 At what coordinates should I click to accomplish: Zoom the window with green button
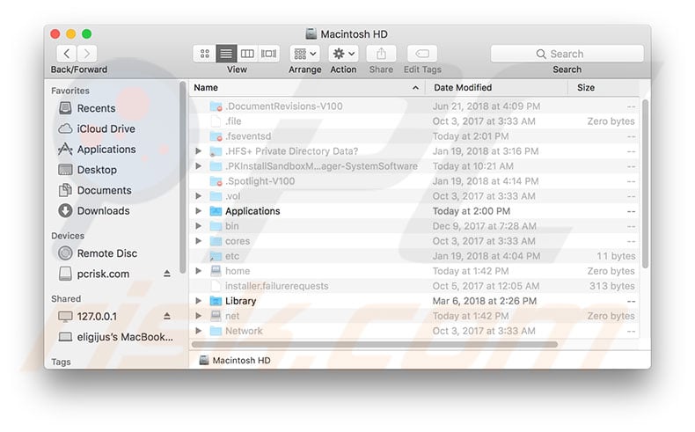pos(87,33)
